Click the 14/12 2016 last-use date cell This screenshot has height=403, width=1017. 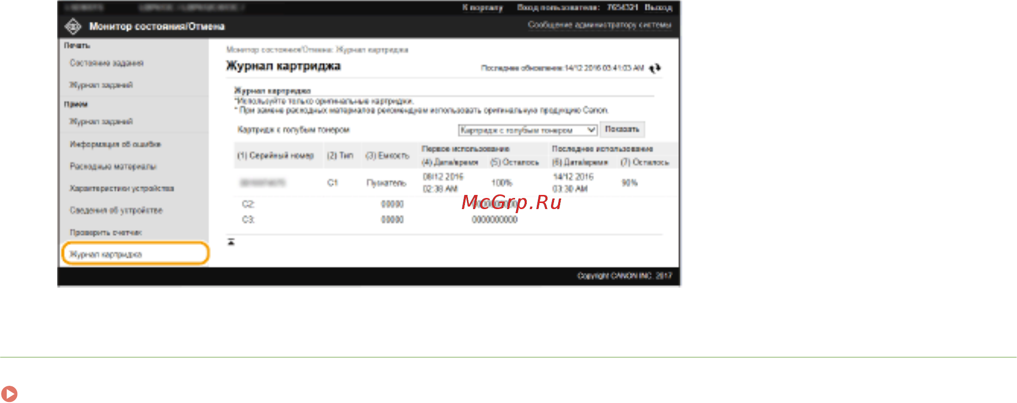(573, 177)
